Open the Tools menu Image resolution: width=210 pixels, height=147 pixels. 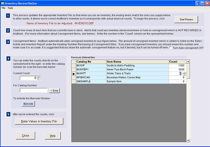(10, 7)
